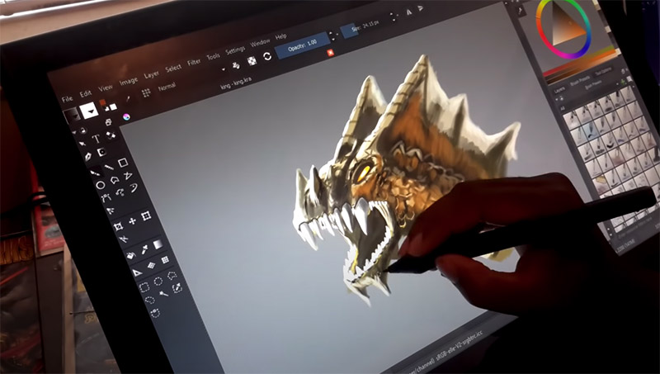Select the Color Picker eyedropper tool
This screenshot has height=374, width=660.
click(x=144, y=250)
